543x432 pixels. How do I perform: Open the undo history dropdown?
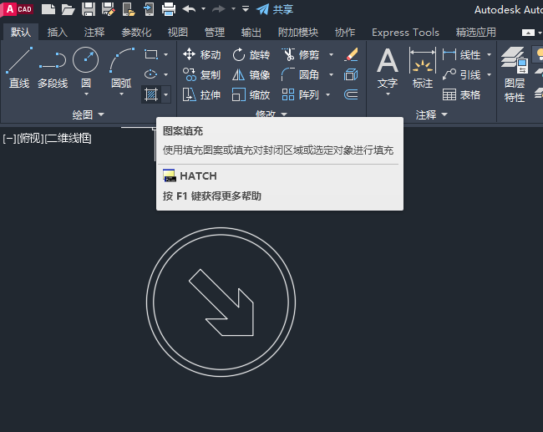point(203,9)
